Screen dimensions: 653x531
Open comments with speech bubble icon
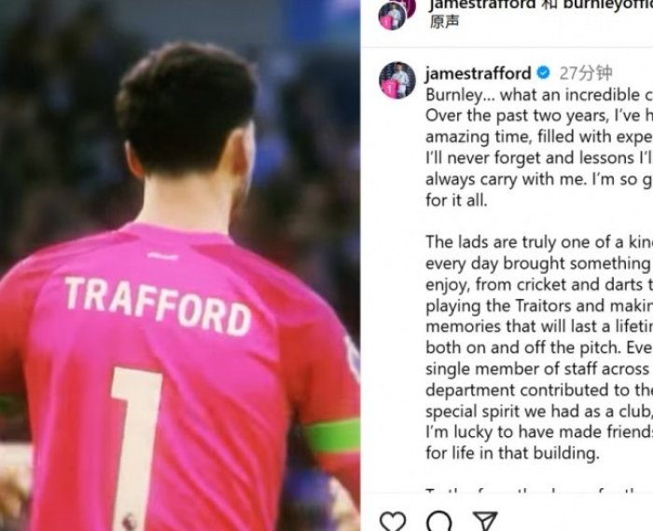tap(439, 521)
